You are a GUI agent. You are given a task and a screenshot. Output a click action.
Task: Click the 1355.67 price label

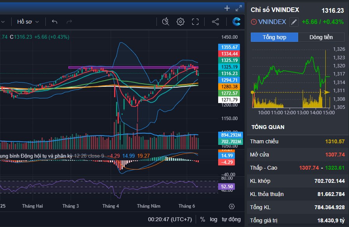point(229,47)
